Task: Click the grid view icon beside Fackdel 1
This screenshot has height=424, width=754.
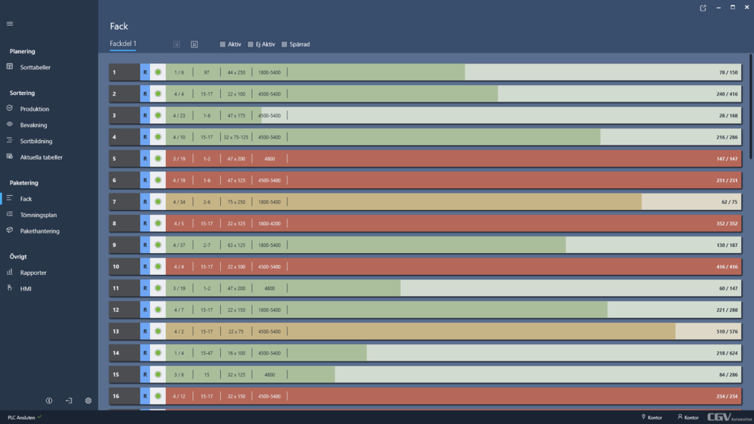Action: [x=194, y=44]
